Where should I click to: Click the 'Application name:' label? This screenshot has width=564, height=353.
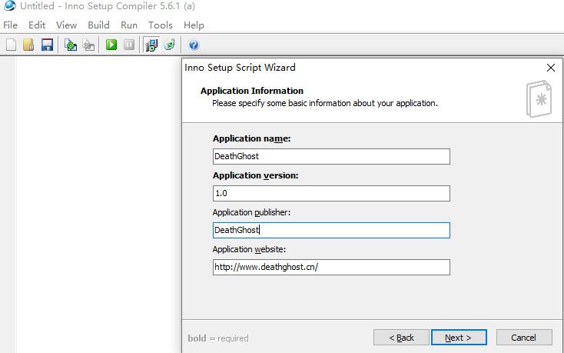tap(251, 139)
